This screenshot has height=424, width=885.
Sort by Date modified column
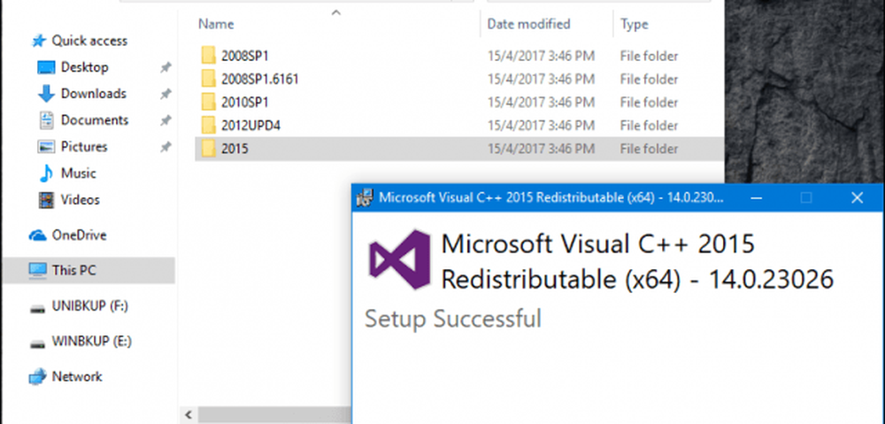(528, 24)
